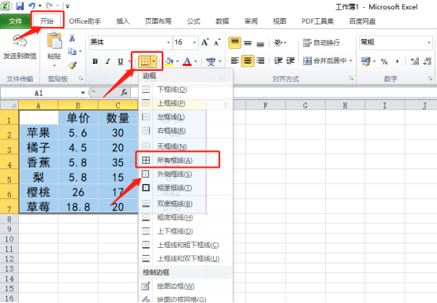The image size is (437, 303).
Task: Open the Office助手 tab
Action: [x=84, y=21]
